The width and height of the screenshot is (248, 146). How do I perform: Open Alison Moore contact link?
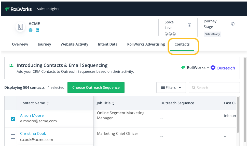(x=32, y=115)
